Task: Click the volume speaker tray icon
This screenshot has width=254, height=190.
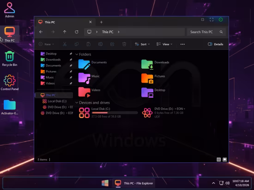Action: 227,183
